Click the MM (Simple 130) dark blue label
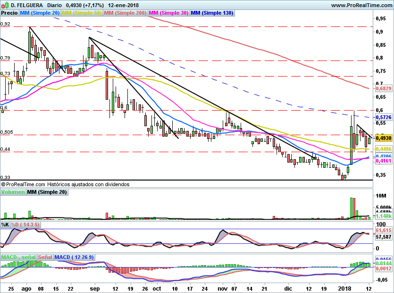The image size is (394, 293). coord(212,13)
